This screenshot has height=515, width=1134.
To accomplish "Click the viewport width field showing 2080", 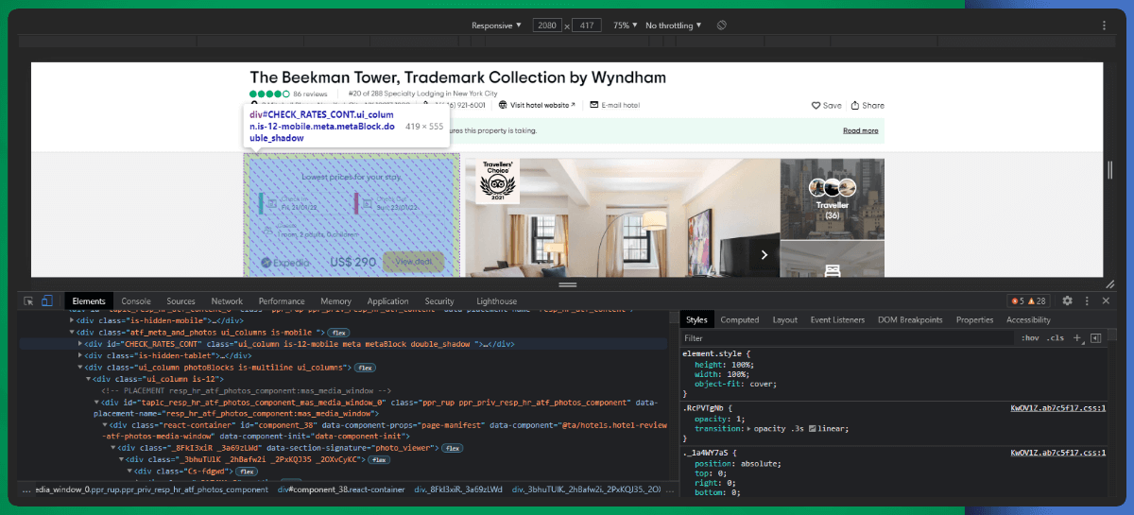I will (547, 26).
